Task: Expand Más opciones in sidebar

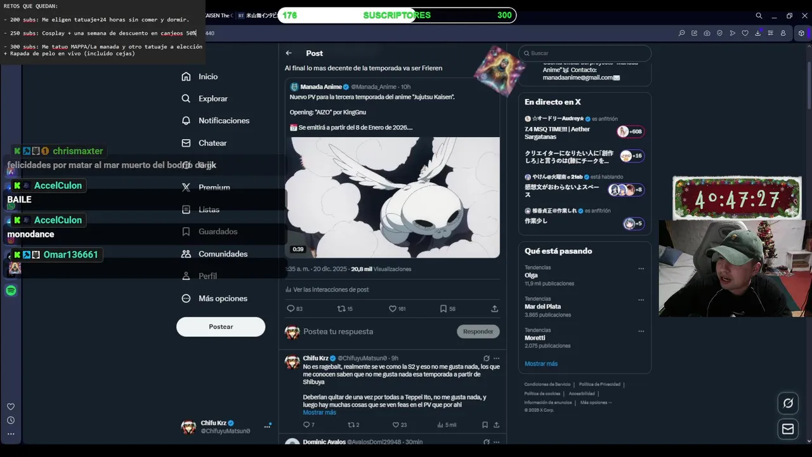Action: point(214,298)
